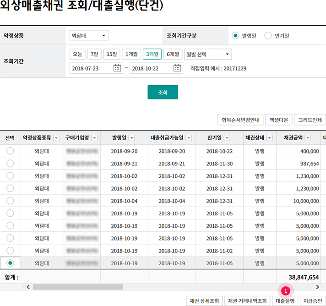
Task: Click the 채권금액 column filter icon
Action: [308, 138]
